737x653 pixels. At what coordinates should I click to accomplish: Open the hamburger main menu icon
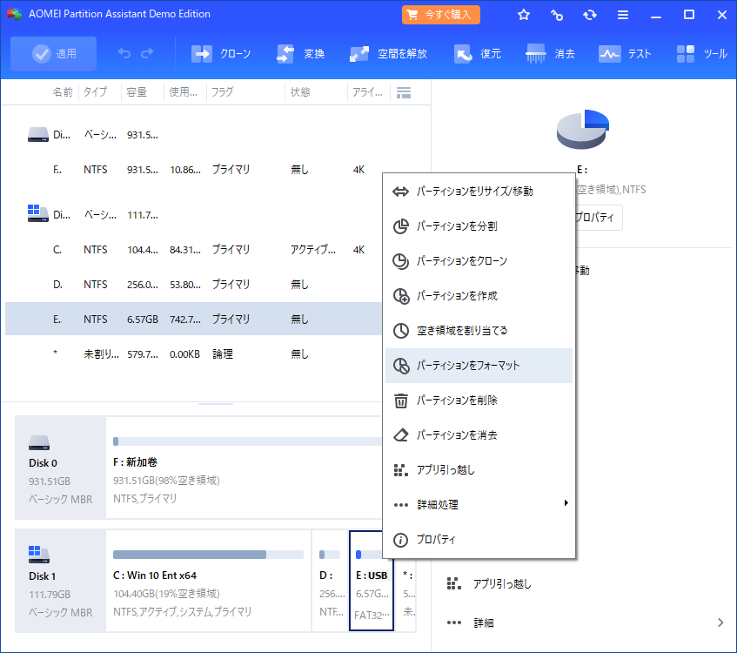click(x=625, y=14)
